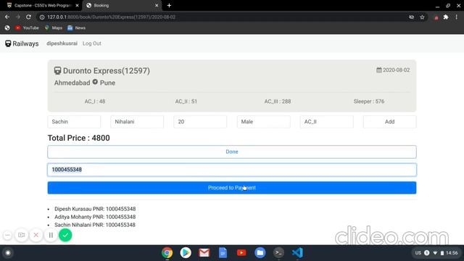
Task: Select the Booking tab
Action: click(122, 5)
